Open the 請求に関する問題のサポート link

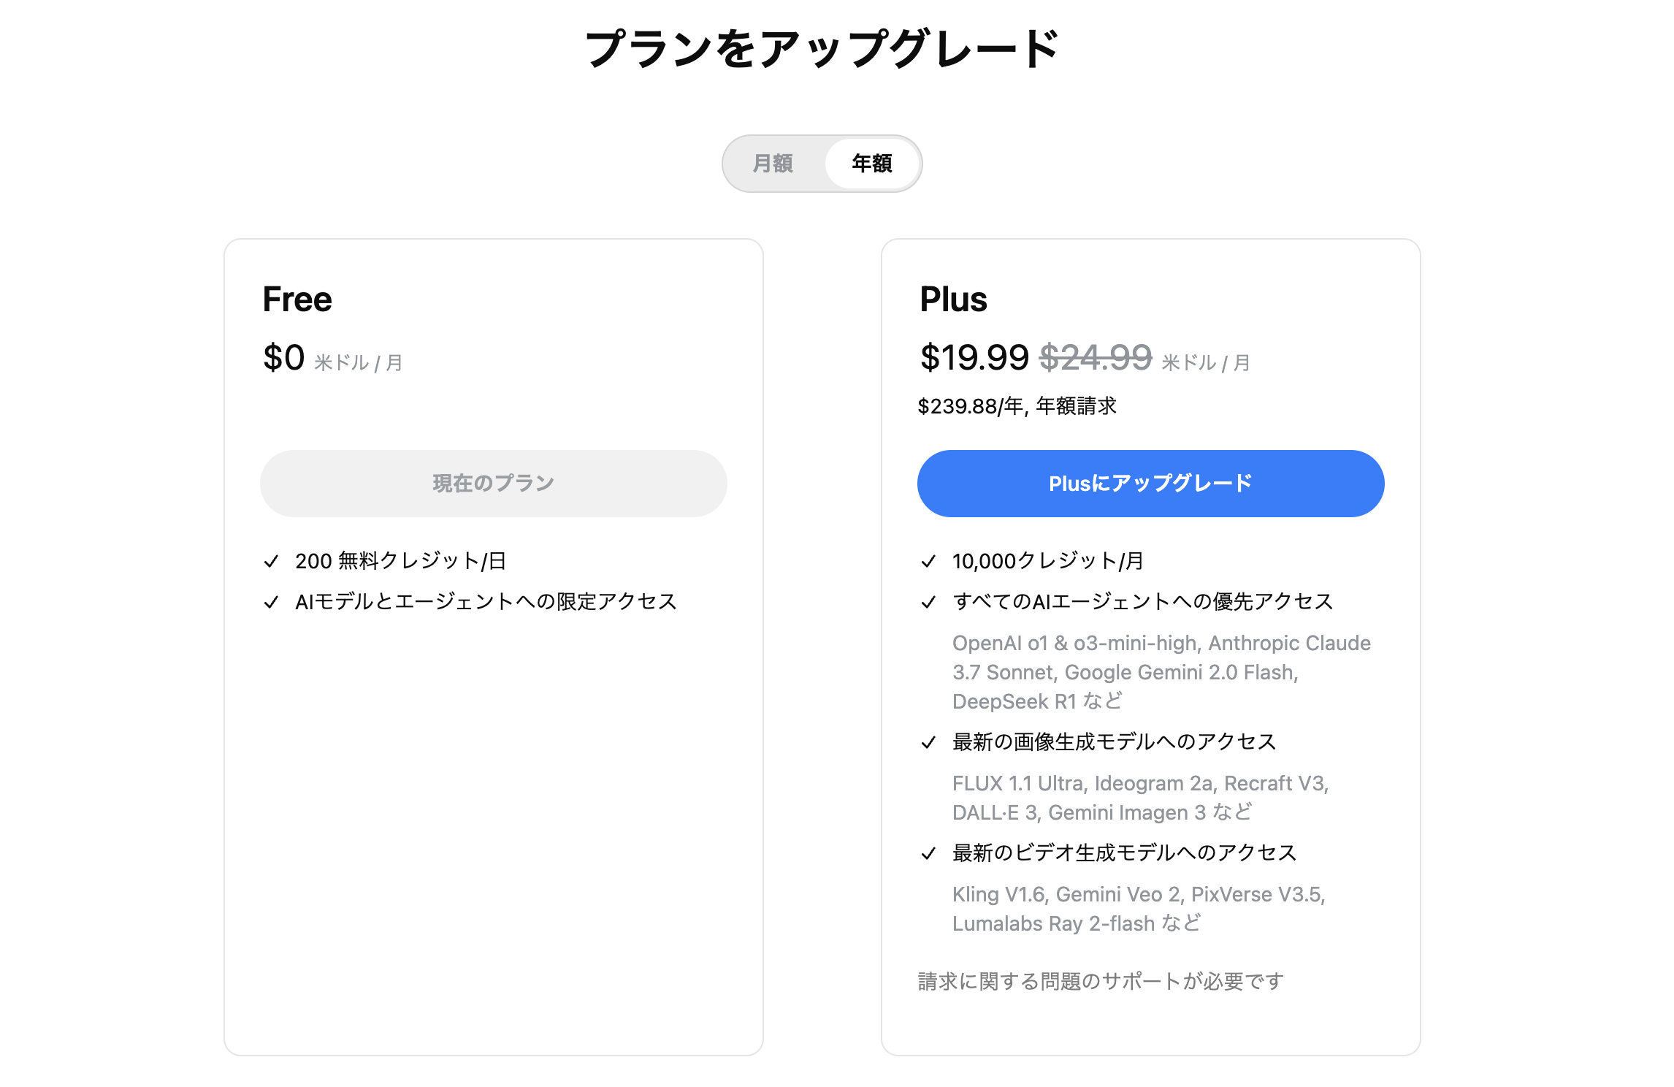click(1100, 981)
